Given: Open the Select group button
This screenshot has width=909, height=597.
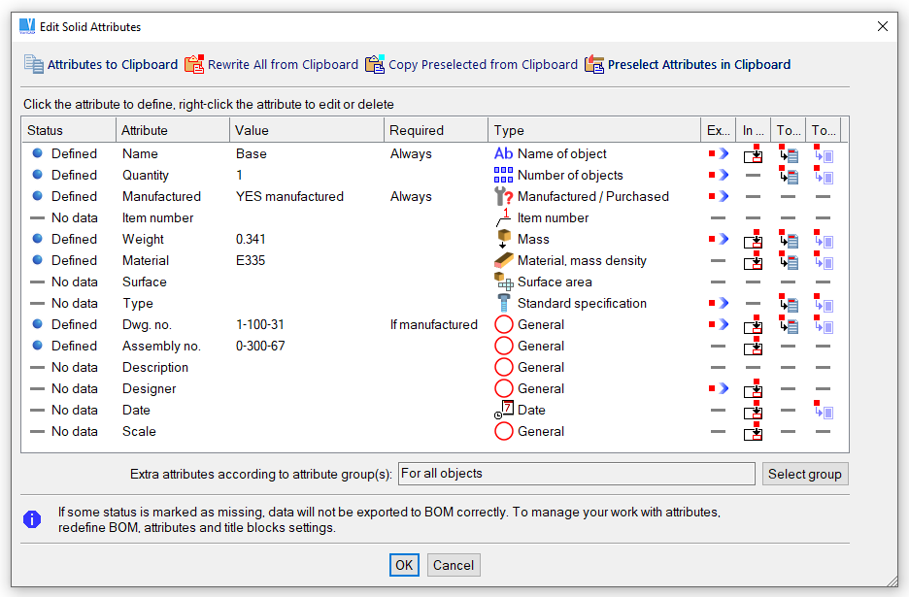Looking at the screenshot, I should click(805, 474).
